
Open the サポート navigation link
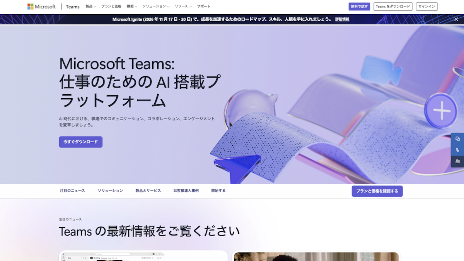[x=204, y=7]
